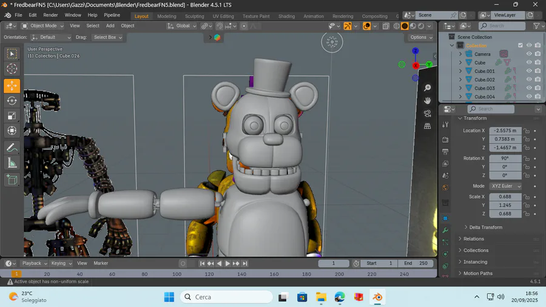Select the Add Cube tool
Screen dimensions: 546x307
(x=12, y=180)
